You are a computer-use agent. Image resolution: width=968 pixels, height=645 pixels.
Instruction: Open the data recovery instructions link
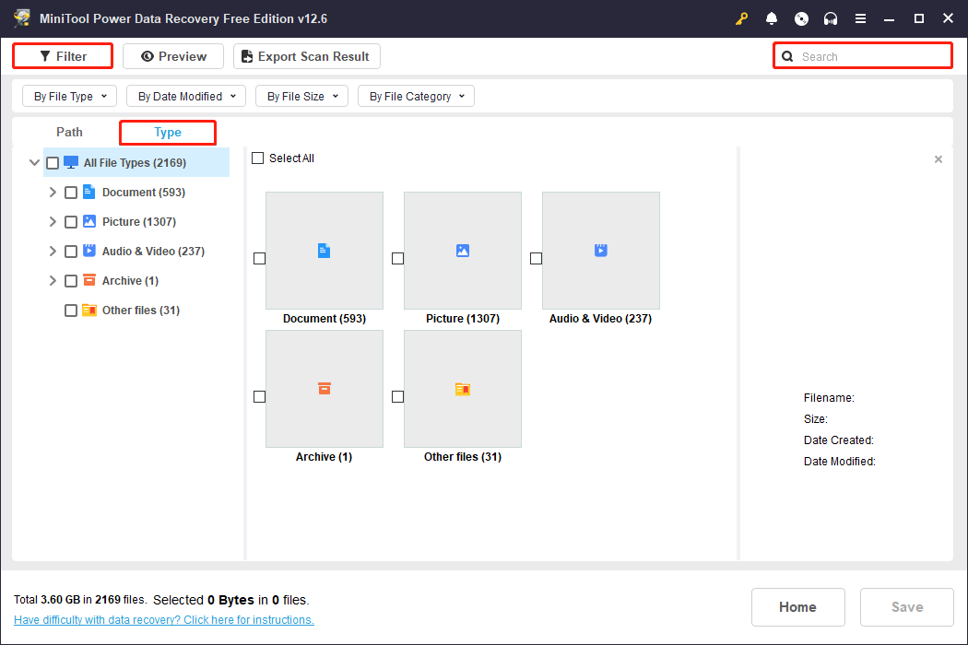[163, 619]
